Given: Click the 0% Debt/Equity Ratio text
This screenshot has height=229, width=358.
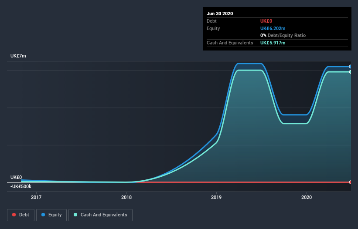Looking at the screenshot, I should click(x=283, y=35).
